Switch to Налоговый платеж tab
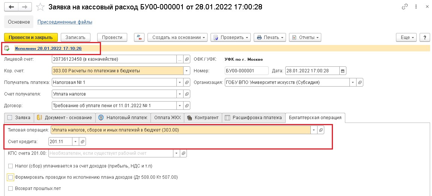432x196 pixels. (x=123, y=118)
